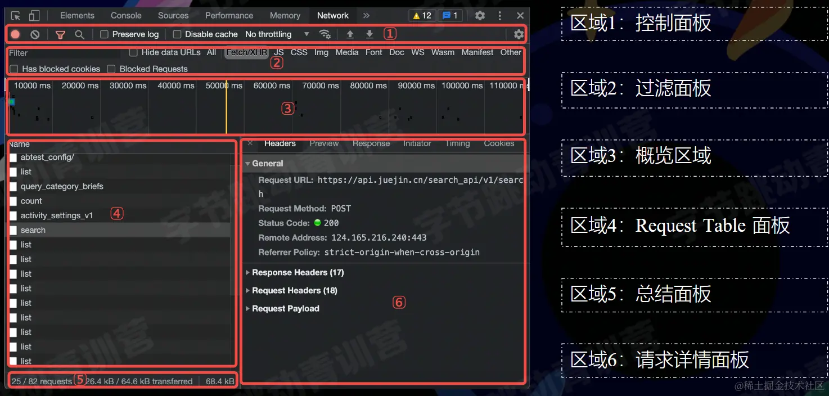Check Blocked Requests option

click(111, 69)
